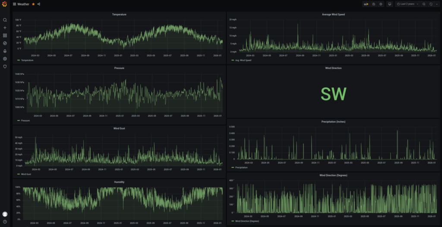Toggle the Wind Gust legend series
This screenshot has height=227, width=442.
pyautogui.click(x=27, y=174)
